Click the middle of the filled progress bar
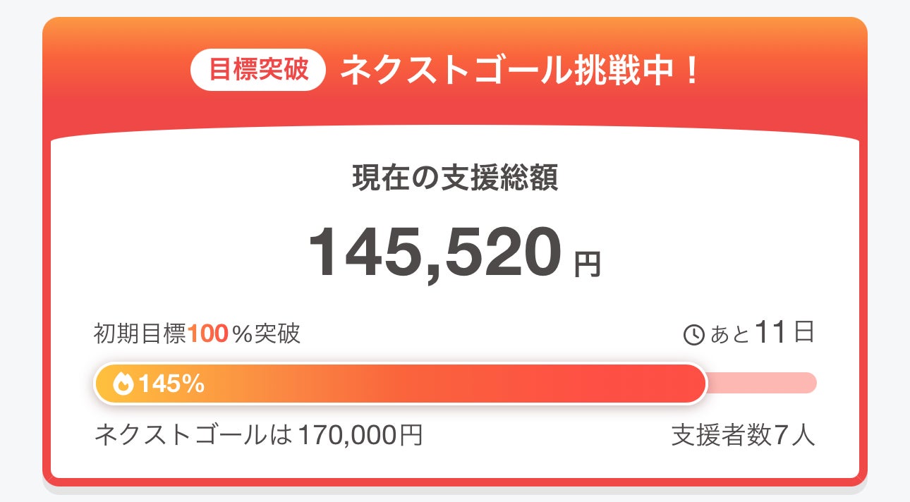The image size is (910, 502). point(400,384)
